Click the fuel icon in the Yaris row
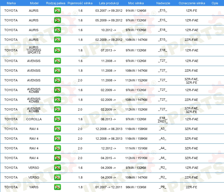224x192 pixels. pyautogui.click(x=57, y=187)
